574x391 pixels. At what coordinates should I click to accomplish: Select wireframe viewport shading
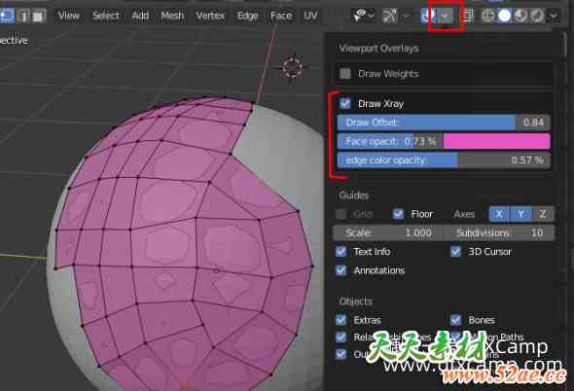pos(488,16)
